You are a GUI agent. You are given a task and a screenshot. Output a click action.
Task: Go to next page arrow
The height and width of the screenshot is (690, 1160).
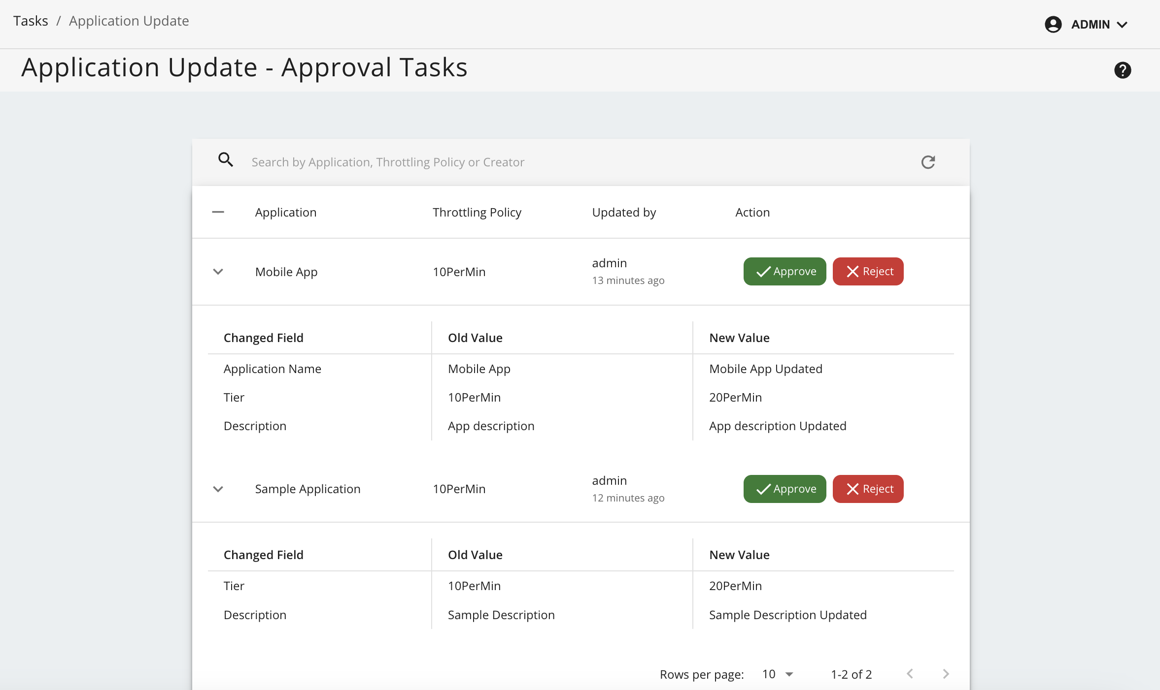point(946,674)
